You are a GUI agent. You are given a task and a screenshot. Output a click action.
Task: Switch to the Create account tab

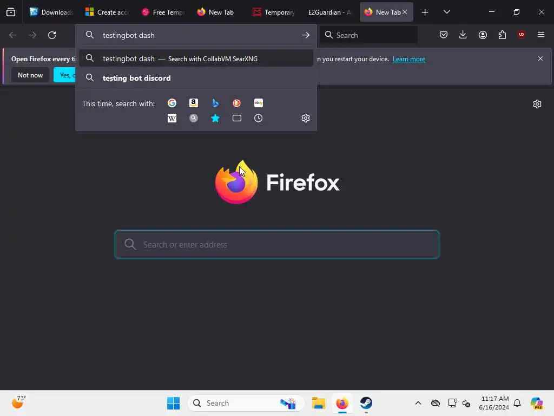107,12
